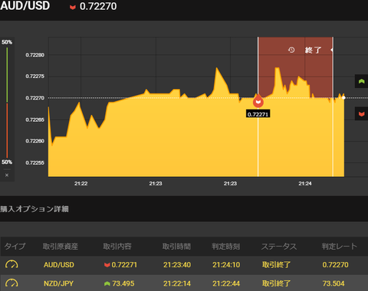Click the red down arrow beside 0.72271
Viewport: 368px width, 291px height.
107,265
